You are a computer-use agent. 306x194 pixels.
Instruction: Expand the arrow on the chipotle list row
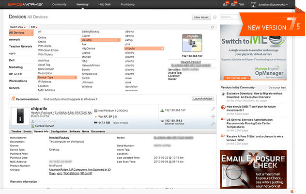[x=162, y=48]
